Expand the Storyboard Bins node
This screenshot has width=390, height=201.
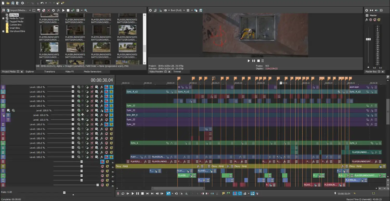tap(3, 31)
